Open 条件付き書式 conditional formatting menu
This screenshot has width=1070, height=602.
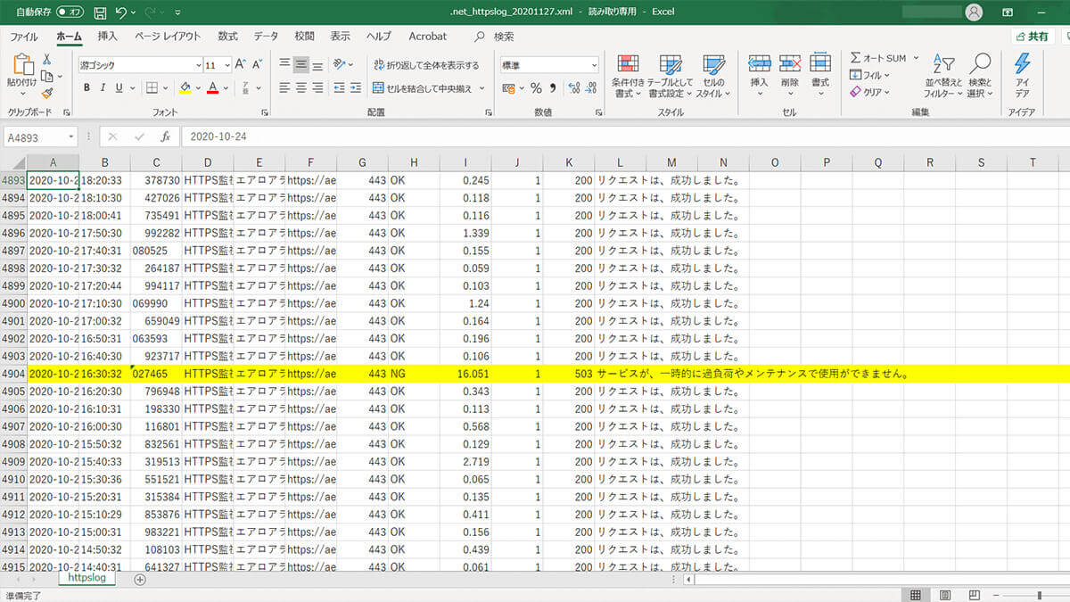point(628,76)
